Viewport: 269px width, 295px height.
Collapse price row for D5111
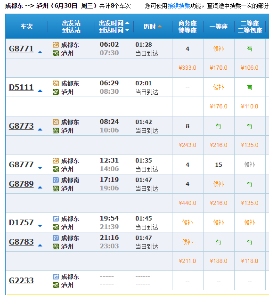40,91
